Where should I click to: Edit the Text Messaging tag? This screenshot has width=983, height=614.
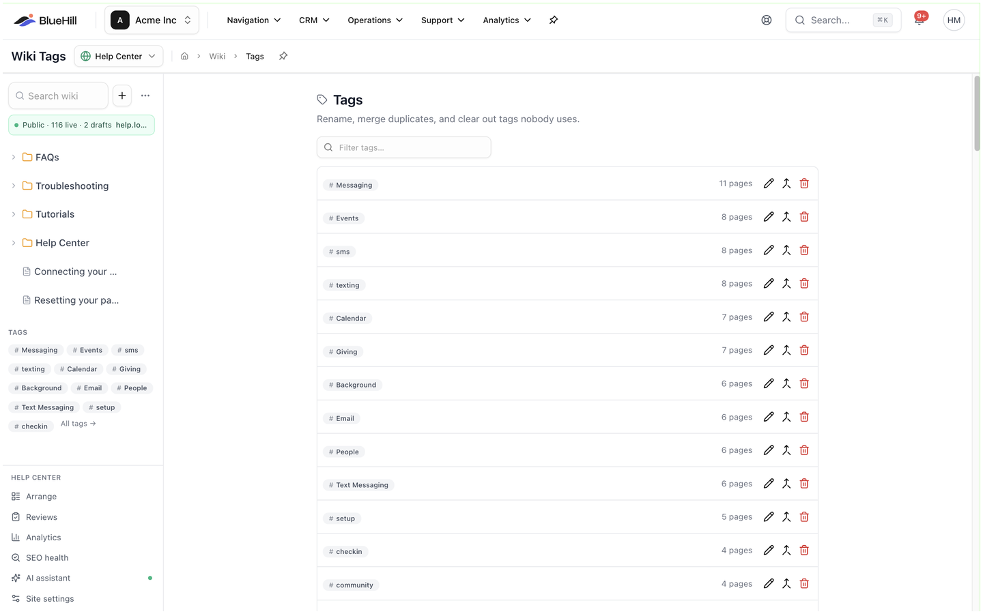click(x=769, y=484)
